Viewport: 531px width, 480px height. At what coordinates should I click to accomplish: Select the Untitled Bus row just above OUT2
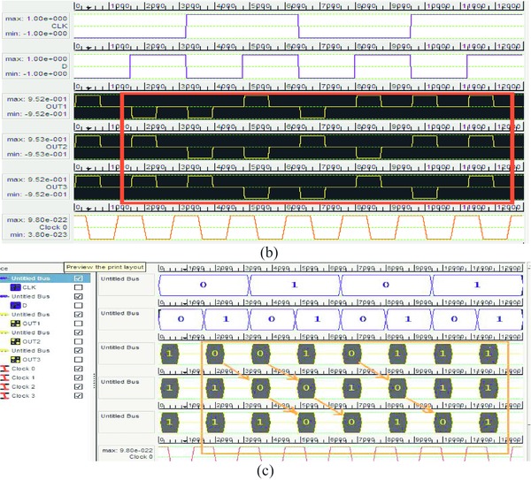[45, 333]
